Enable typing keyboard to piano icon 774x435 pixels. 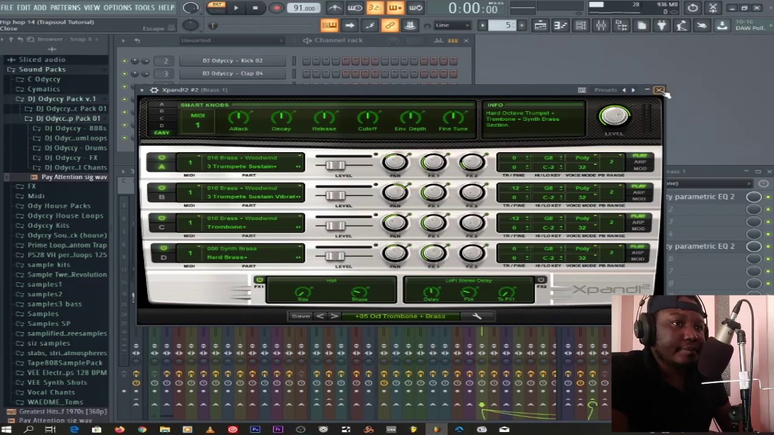330,25
